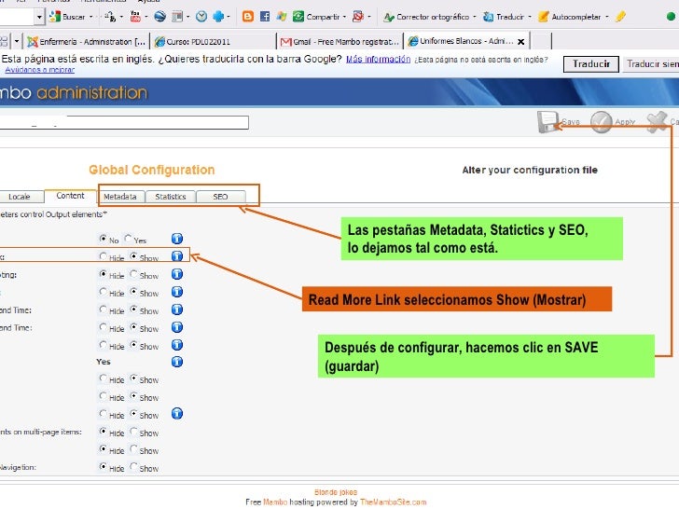679x509 pixels.
Task: Expand the Autocompletar dropdown arrow
Action: pos(606,17)
